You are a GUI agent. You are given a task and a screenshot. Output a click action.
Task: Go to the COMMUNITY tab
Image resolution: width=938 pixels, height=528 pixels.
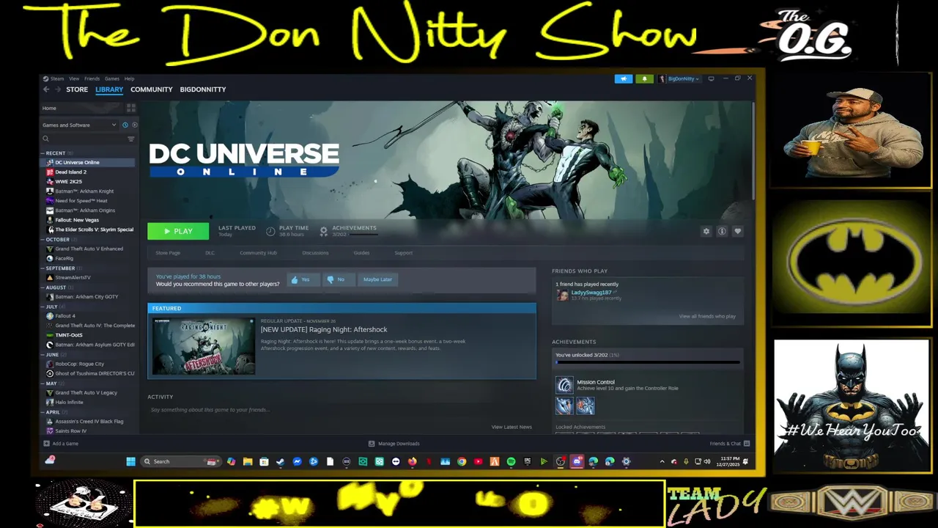click(x=152, y=89)
